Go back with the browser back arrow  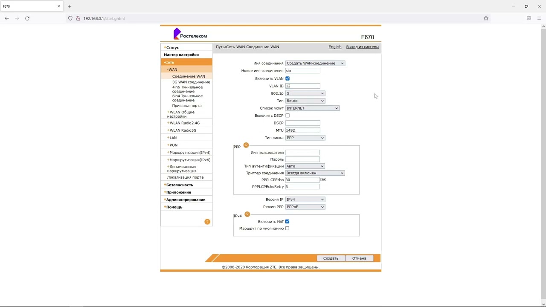(x=7, y=18)
